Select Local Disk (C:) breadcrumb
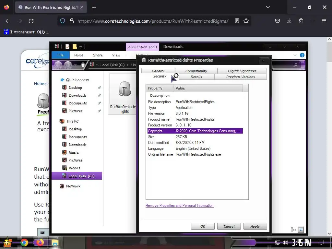 [112, 65]
